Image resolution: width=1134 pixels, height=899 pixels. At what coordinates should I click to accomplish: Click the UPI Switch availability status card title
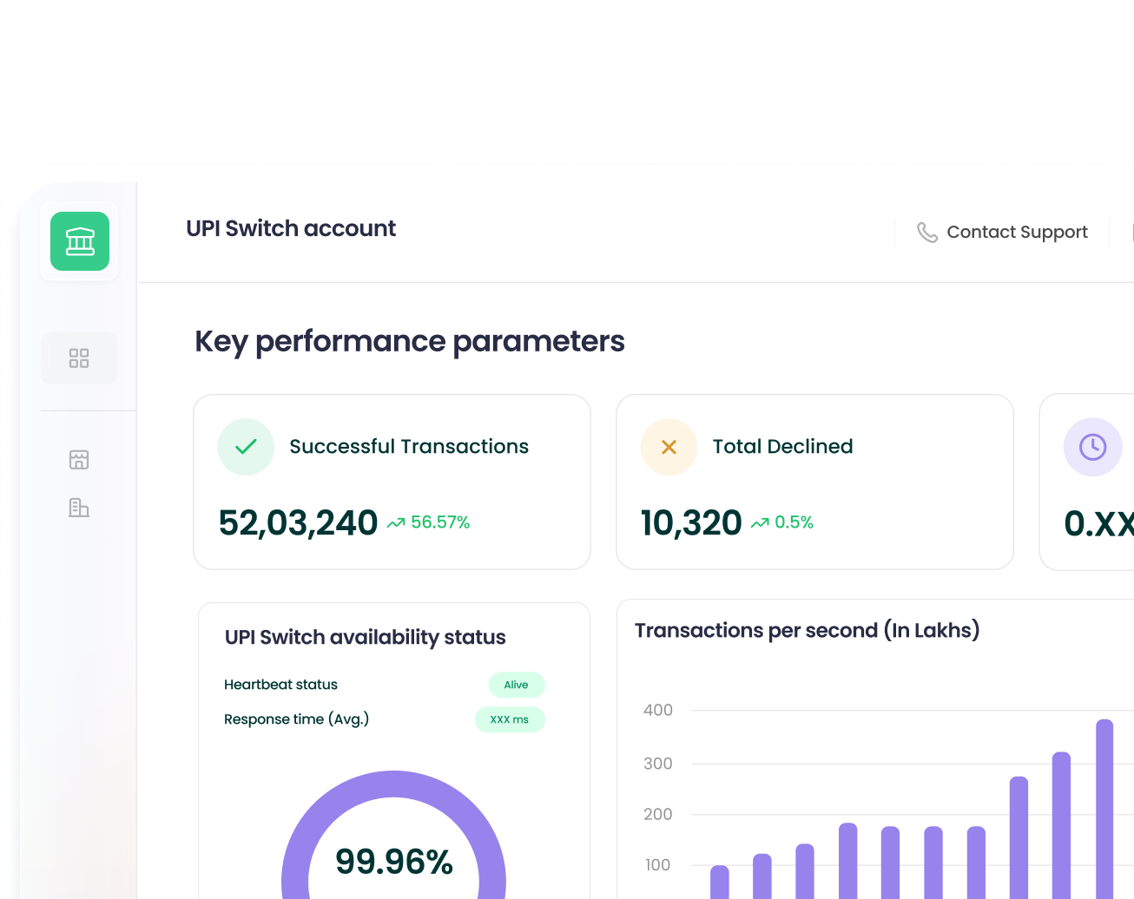(365, 636)
